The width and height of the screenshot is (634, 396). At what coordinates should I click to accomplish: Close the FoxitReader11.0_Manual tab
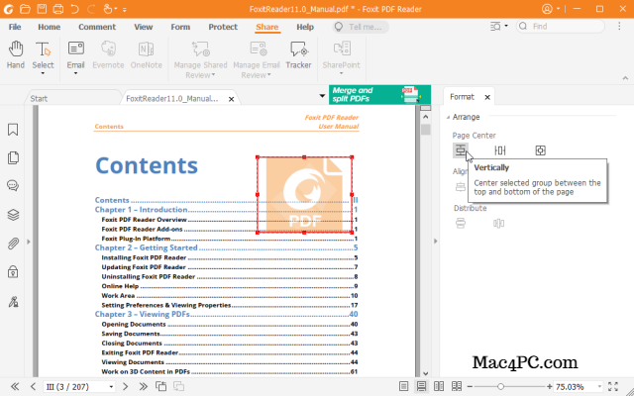pos(231,99)
